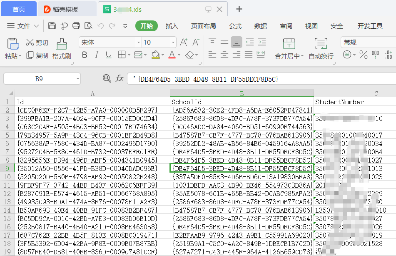The width and height of the screenshot is (396, 256).
Task: Toggle bottom vertical alignment
Action: (x=237, y=42)
